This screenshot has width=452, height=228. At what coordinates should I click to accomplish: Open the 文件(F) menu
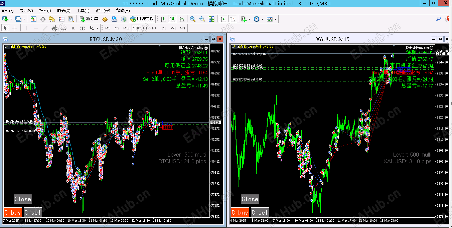pos(7,10)
